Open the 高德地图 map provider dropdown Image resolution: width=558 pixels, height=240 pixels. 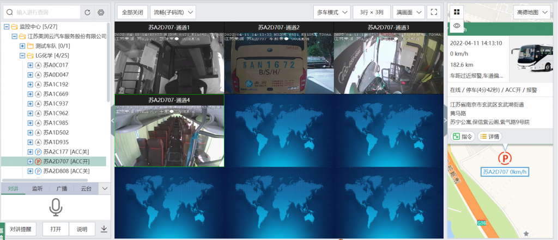532,11
